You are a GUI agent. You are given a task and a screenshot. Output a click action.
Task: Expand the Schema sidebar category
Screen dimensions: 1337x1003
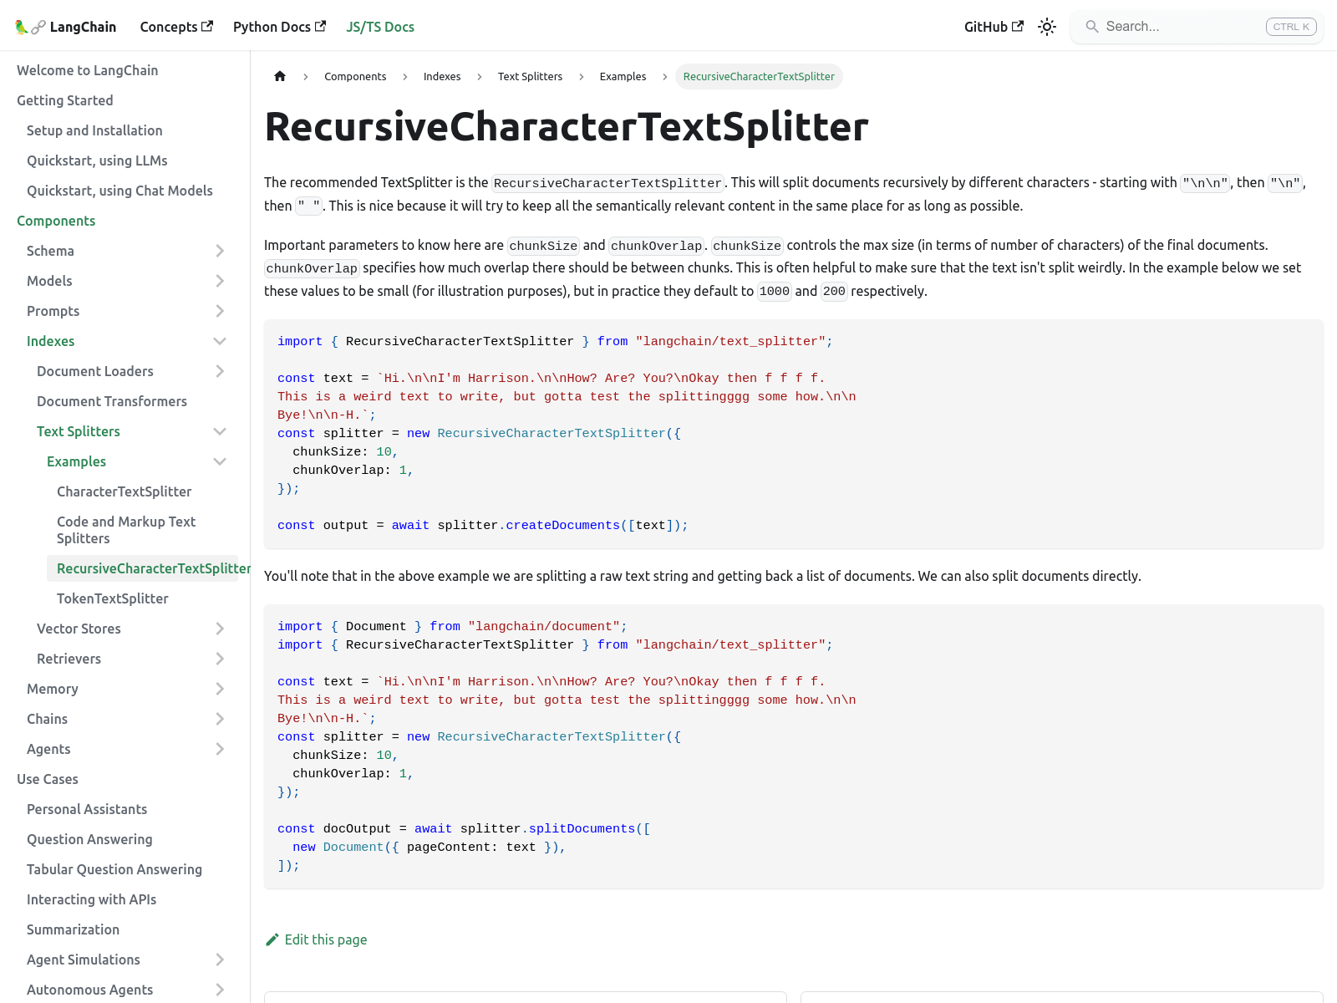tap(220, 251)
